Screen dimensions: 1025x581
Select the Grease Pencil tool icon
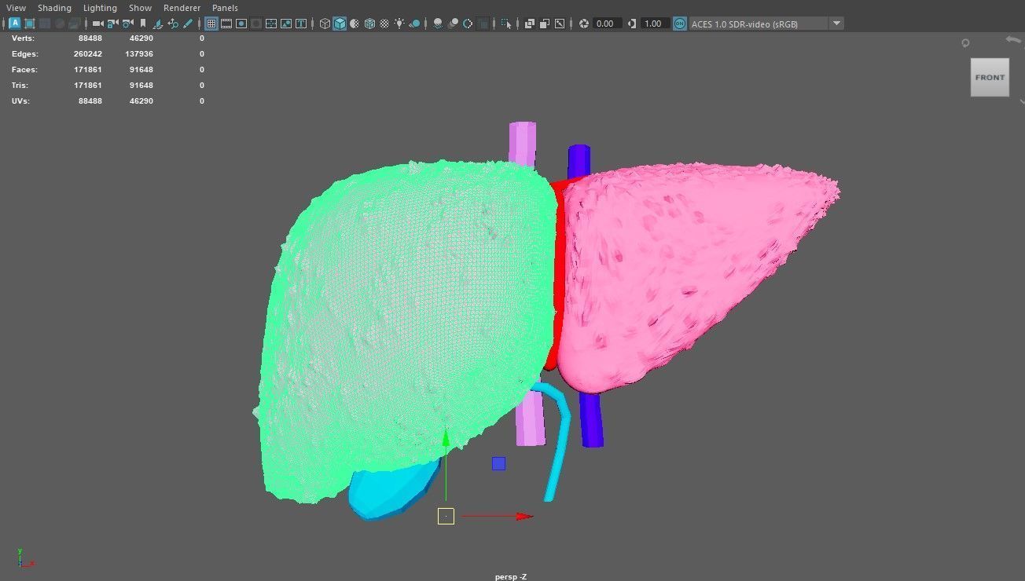click(188, 24)
